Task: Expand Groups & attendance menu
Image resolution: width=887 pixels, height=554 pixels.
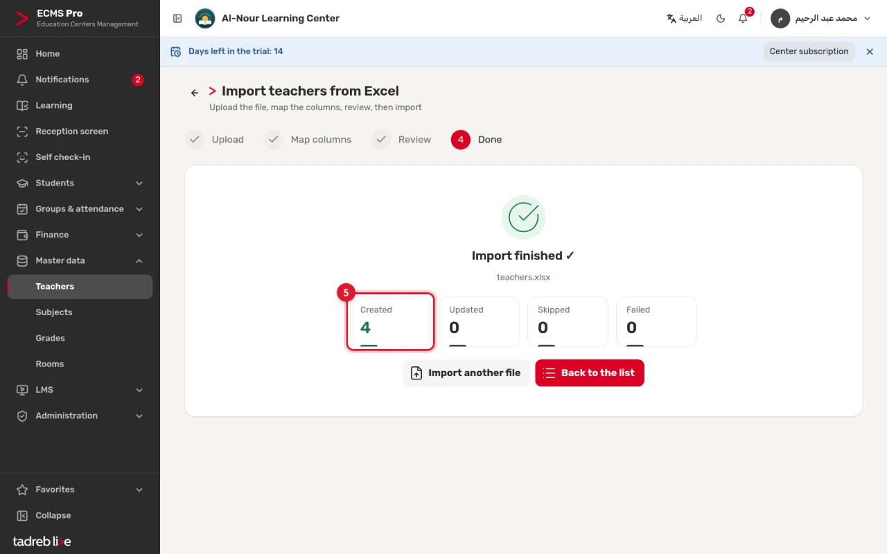Action: pyautogui.click(x=80, y=209)
